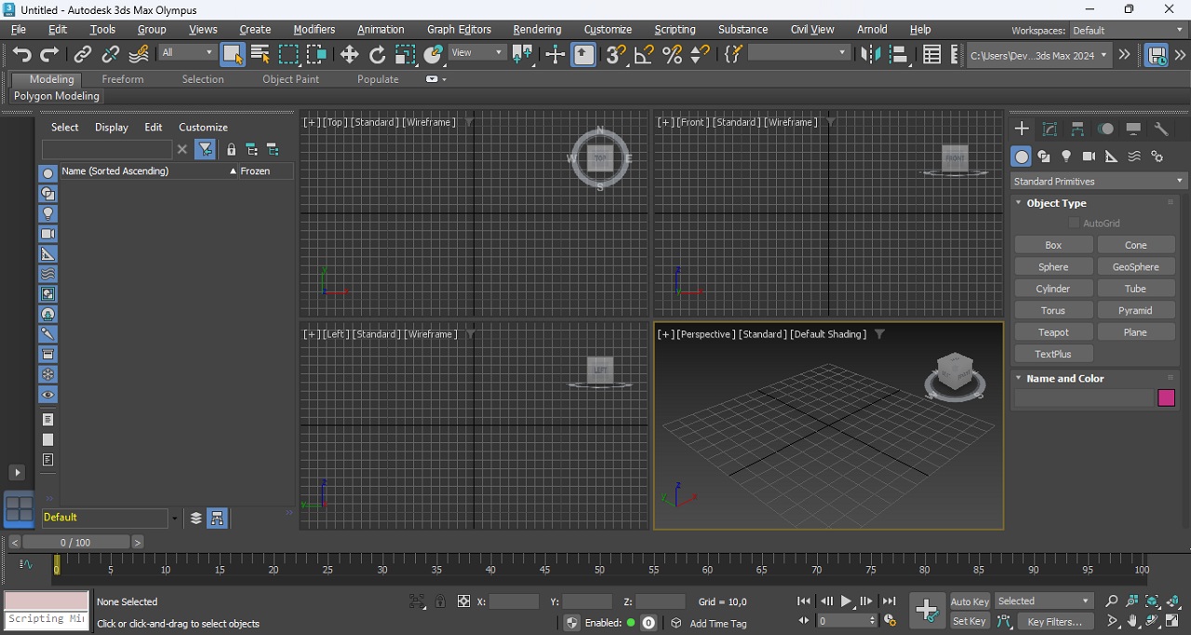Open the Rendering menu

pos(537,30)
